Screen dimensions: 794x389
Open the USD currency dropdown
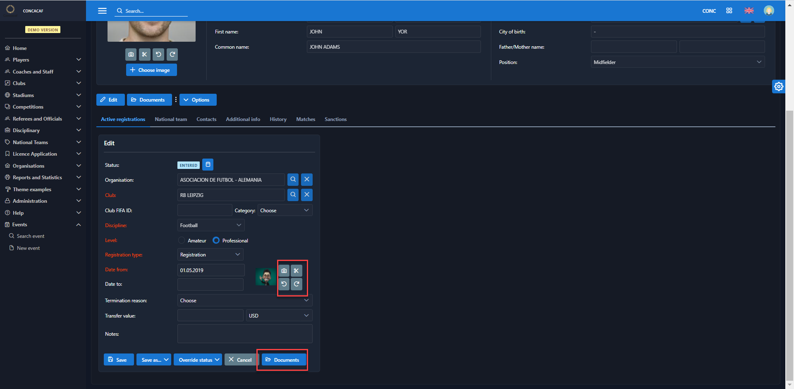279,315
